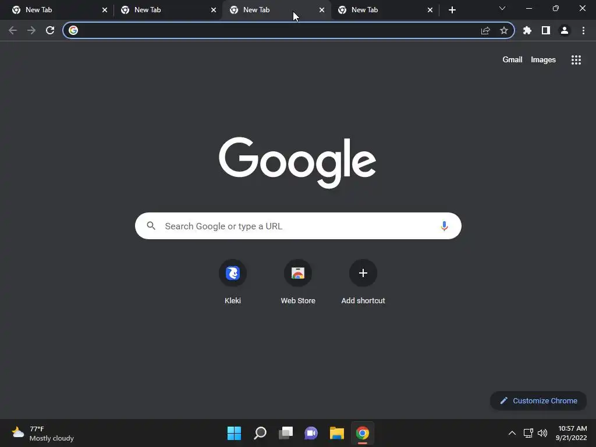This screenshot has width=596, height=447.
Task: Click the Google icon in the address bar
Action: [73, 30]
